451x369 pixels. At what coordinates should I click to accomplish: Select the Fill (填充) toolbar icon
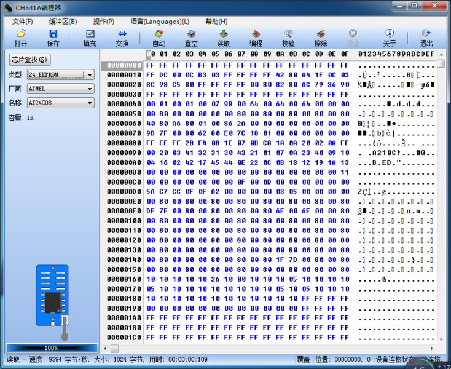click(90, 34)
